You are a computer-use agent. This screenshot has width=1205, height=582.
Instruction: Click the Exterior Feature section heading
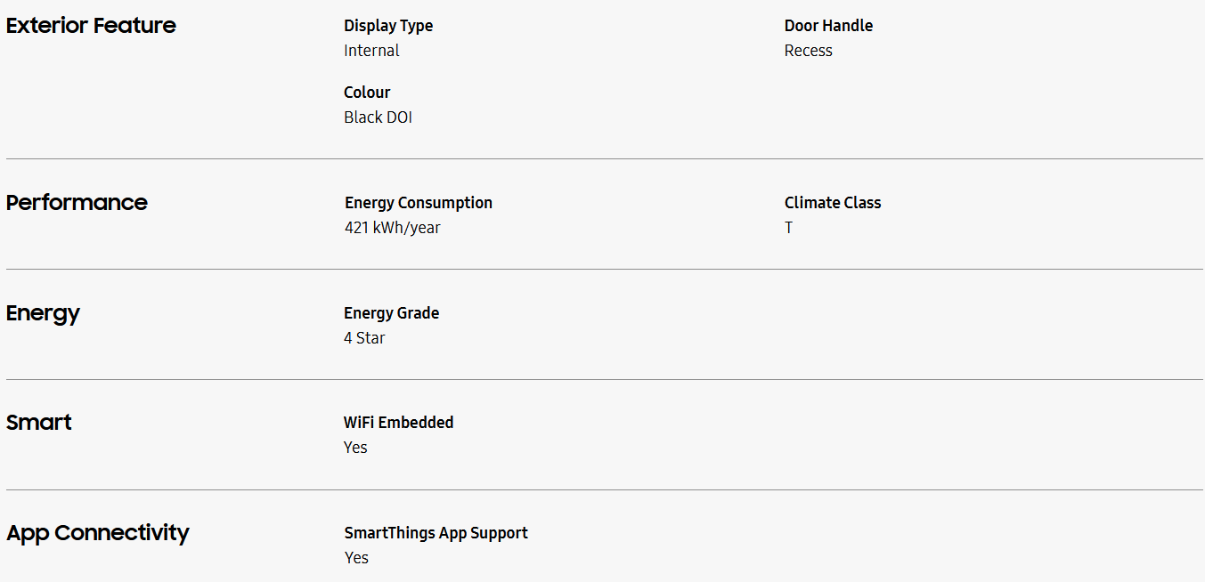click(x=91, y=26)
